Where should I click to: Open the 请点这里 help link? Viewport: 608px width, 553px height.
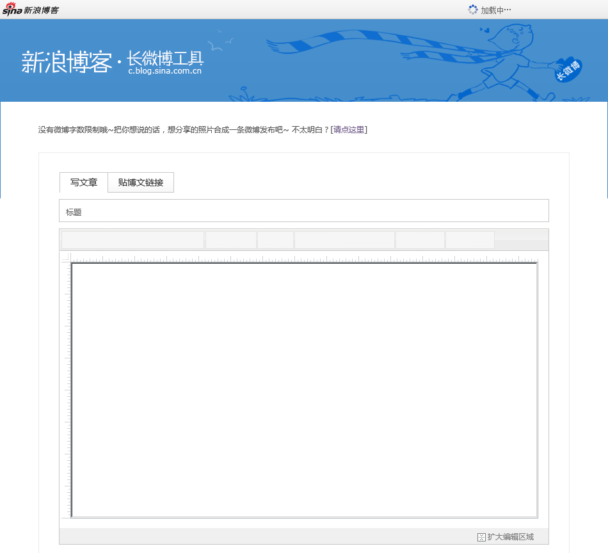point(349,129)
